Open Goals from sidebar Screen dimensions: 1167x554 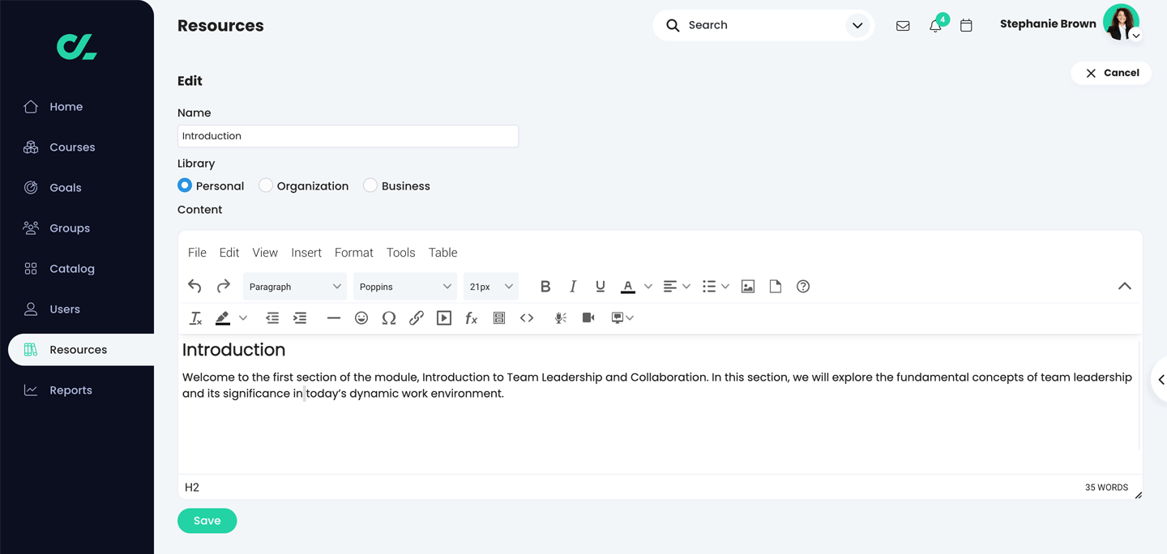tap(65, 188)
